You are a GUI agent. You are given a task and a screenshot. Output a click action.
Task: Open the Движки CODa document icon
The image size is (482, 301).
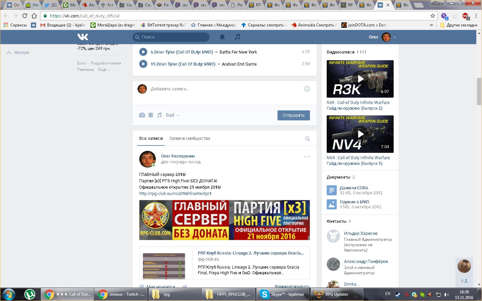click(331, 190)
